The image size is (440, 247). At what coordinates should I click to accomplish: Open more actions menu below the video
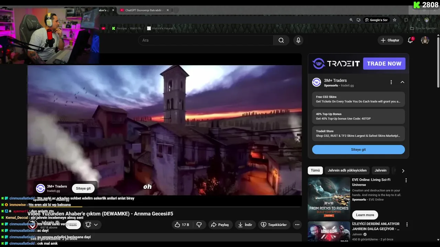tap(297, 225)
